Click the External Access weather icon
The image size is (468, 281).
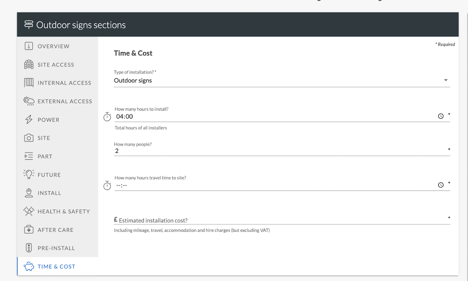[29, 101]
